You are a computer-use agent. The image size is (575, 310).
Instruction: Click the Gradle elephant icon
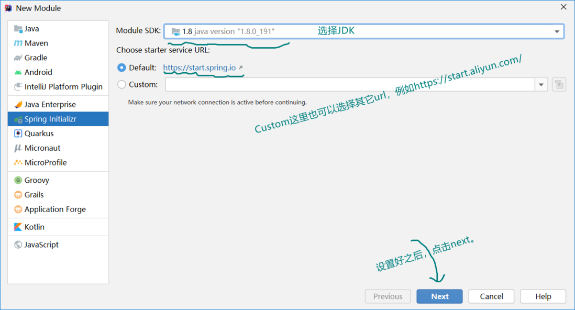pos(18,58)
